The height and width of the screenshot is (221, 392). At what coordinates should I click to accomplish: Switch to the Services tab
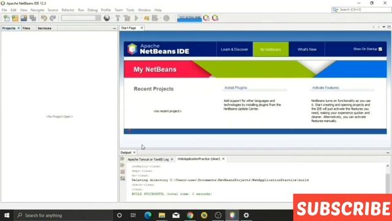(x=45, y=28)
